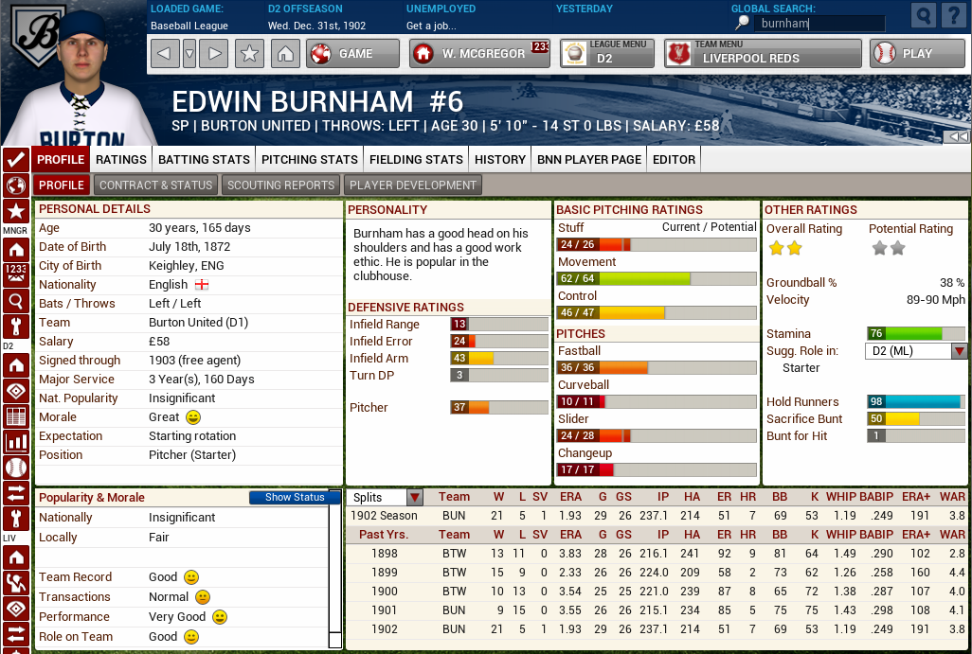
Task: Click the baseball diamond scores icon under D2
Action: (14, 388)
